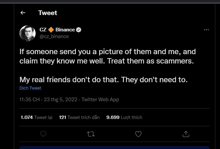
Task: Go back using the left arrow
Action: [23, 13]
